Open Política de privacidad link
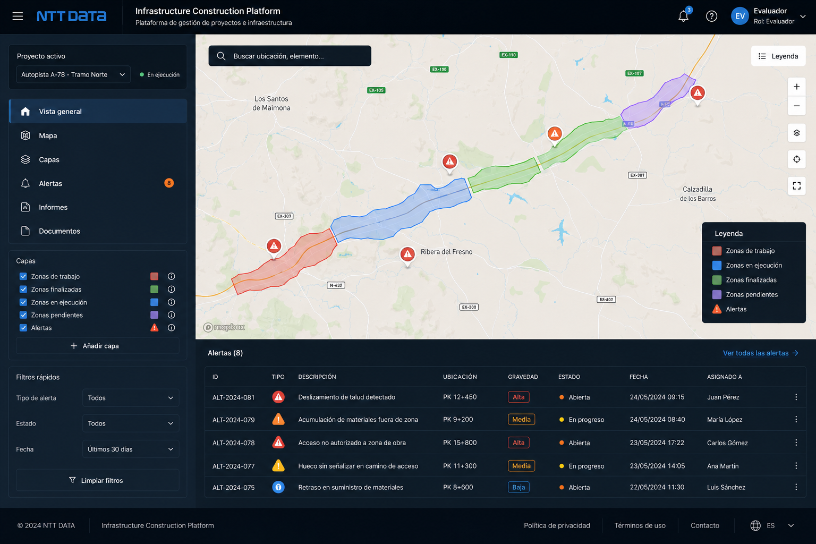This screenshot has width=816, height=544. tap(557, 525)
